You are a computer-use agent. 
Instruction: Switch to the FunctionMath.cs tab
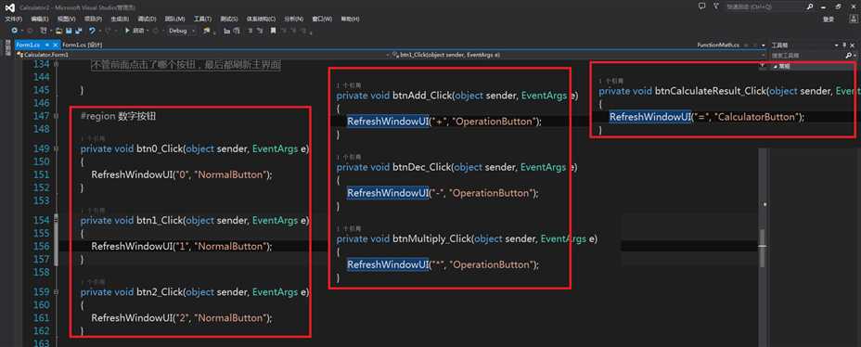pyautogui.click(x=718, y=45)
